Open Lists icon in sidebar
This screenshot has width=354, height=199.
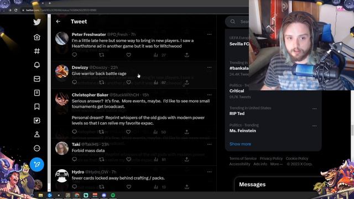37,93
